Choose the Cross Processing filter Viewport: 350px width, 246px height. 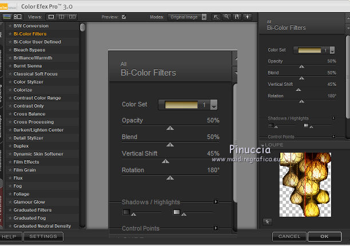click(x=34, y=122)
